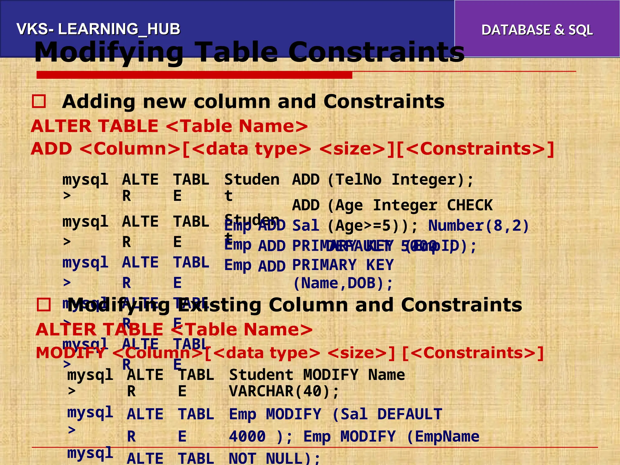Click the 4000 ); Emp MODIFY (EmpName line
This screenshot has width=620, height=465.
coord(354,437)
